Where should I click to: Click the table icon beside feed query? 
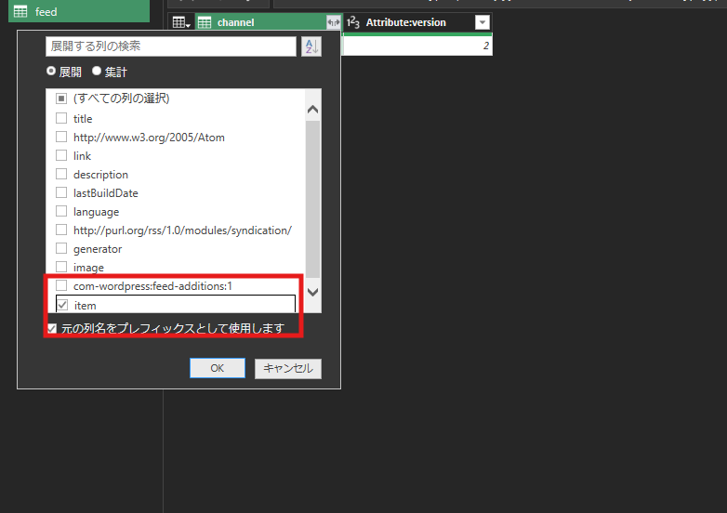tap(20, 12)
